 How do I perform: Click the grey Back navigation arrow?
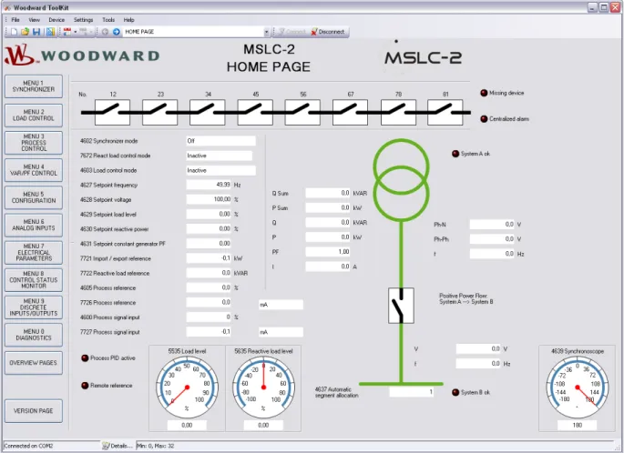click(105, 32)
